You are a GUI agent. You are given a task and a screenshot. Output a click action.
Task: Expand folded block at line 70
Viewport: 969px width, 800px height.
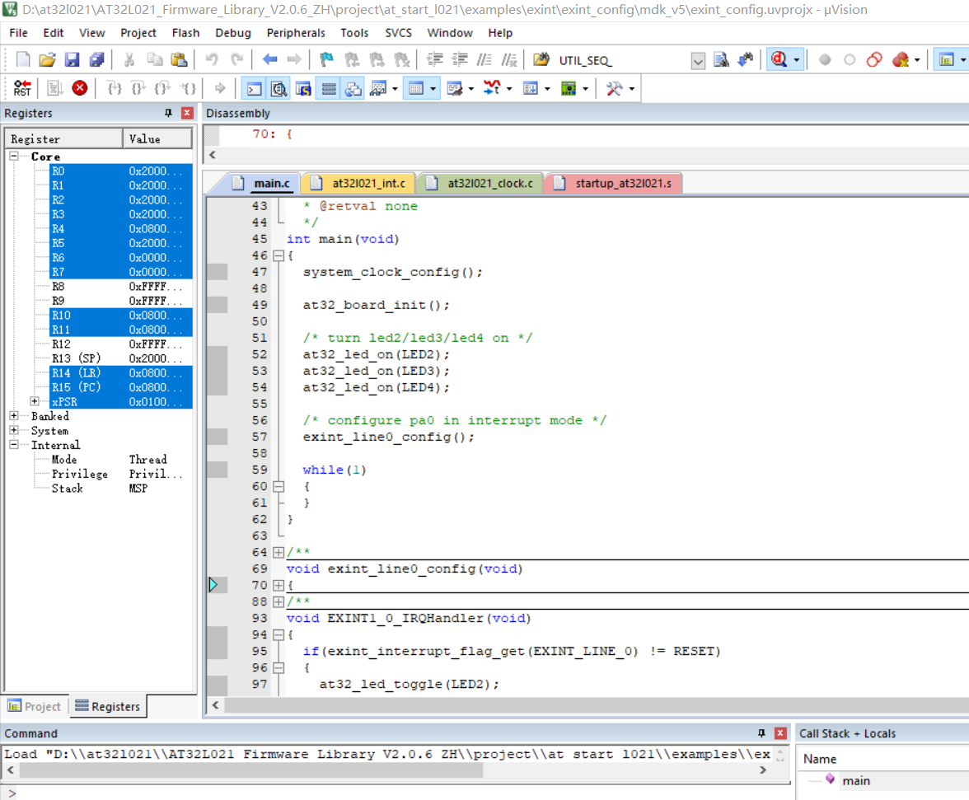[279, 585]
